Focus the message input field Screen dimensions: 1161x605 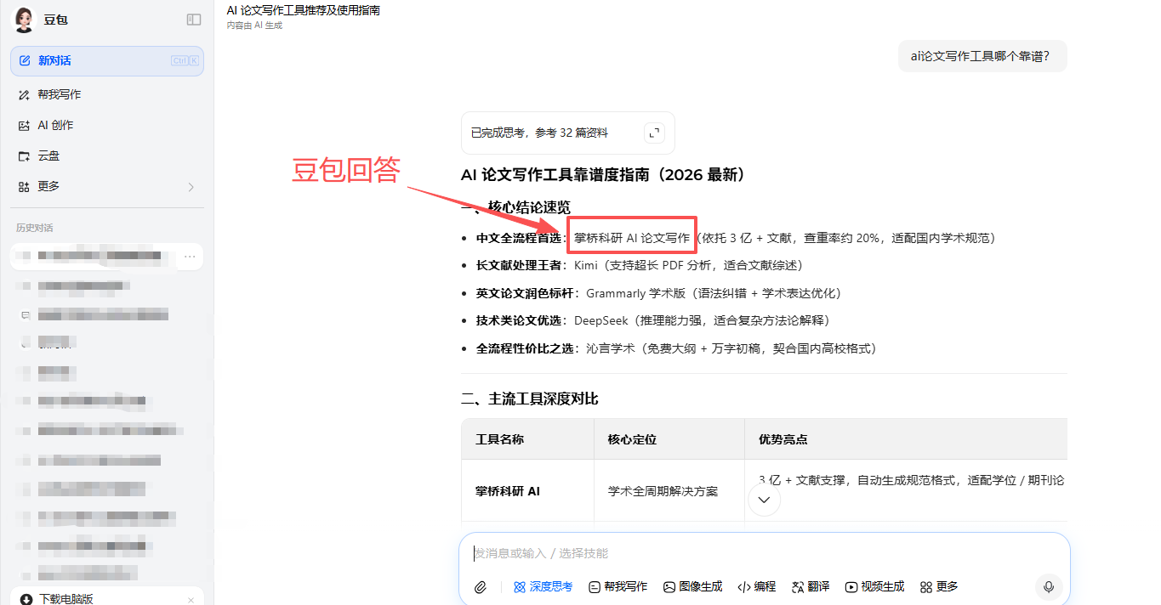(764, 553)
